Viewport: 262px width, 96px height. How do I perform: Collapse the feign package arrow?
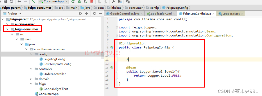[x=31, y=84]
